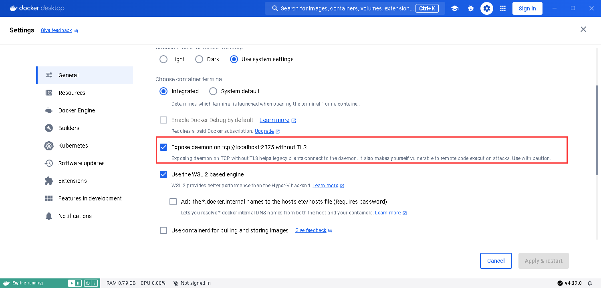601x288 pixels.
Task: Click the Docker Engine whale icon
Action: 49,110
